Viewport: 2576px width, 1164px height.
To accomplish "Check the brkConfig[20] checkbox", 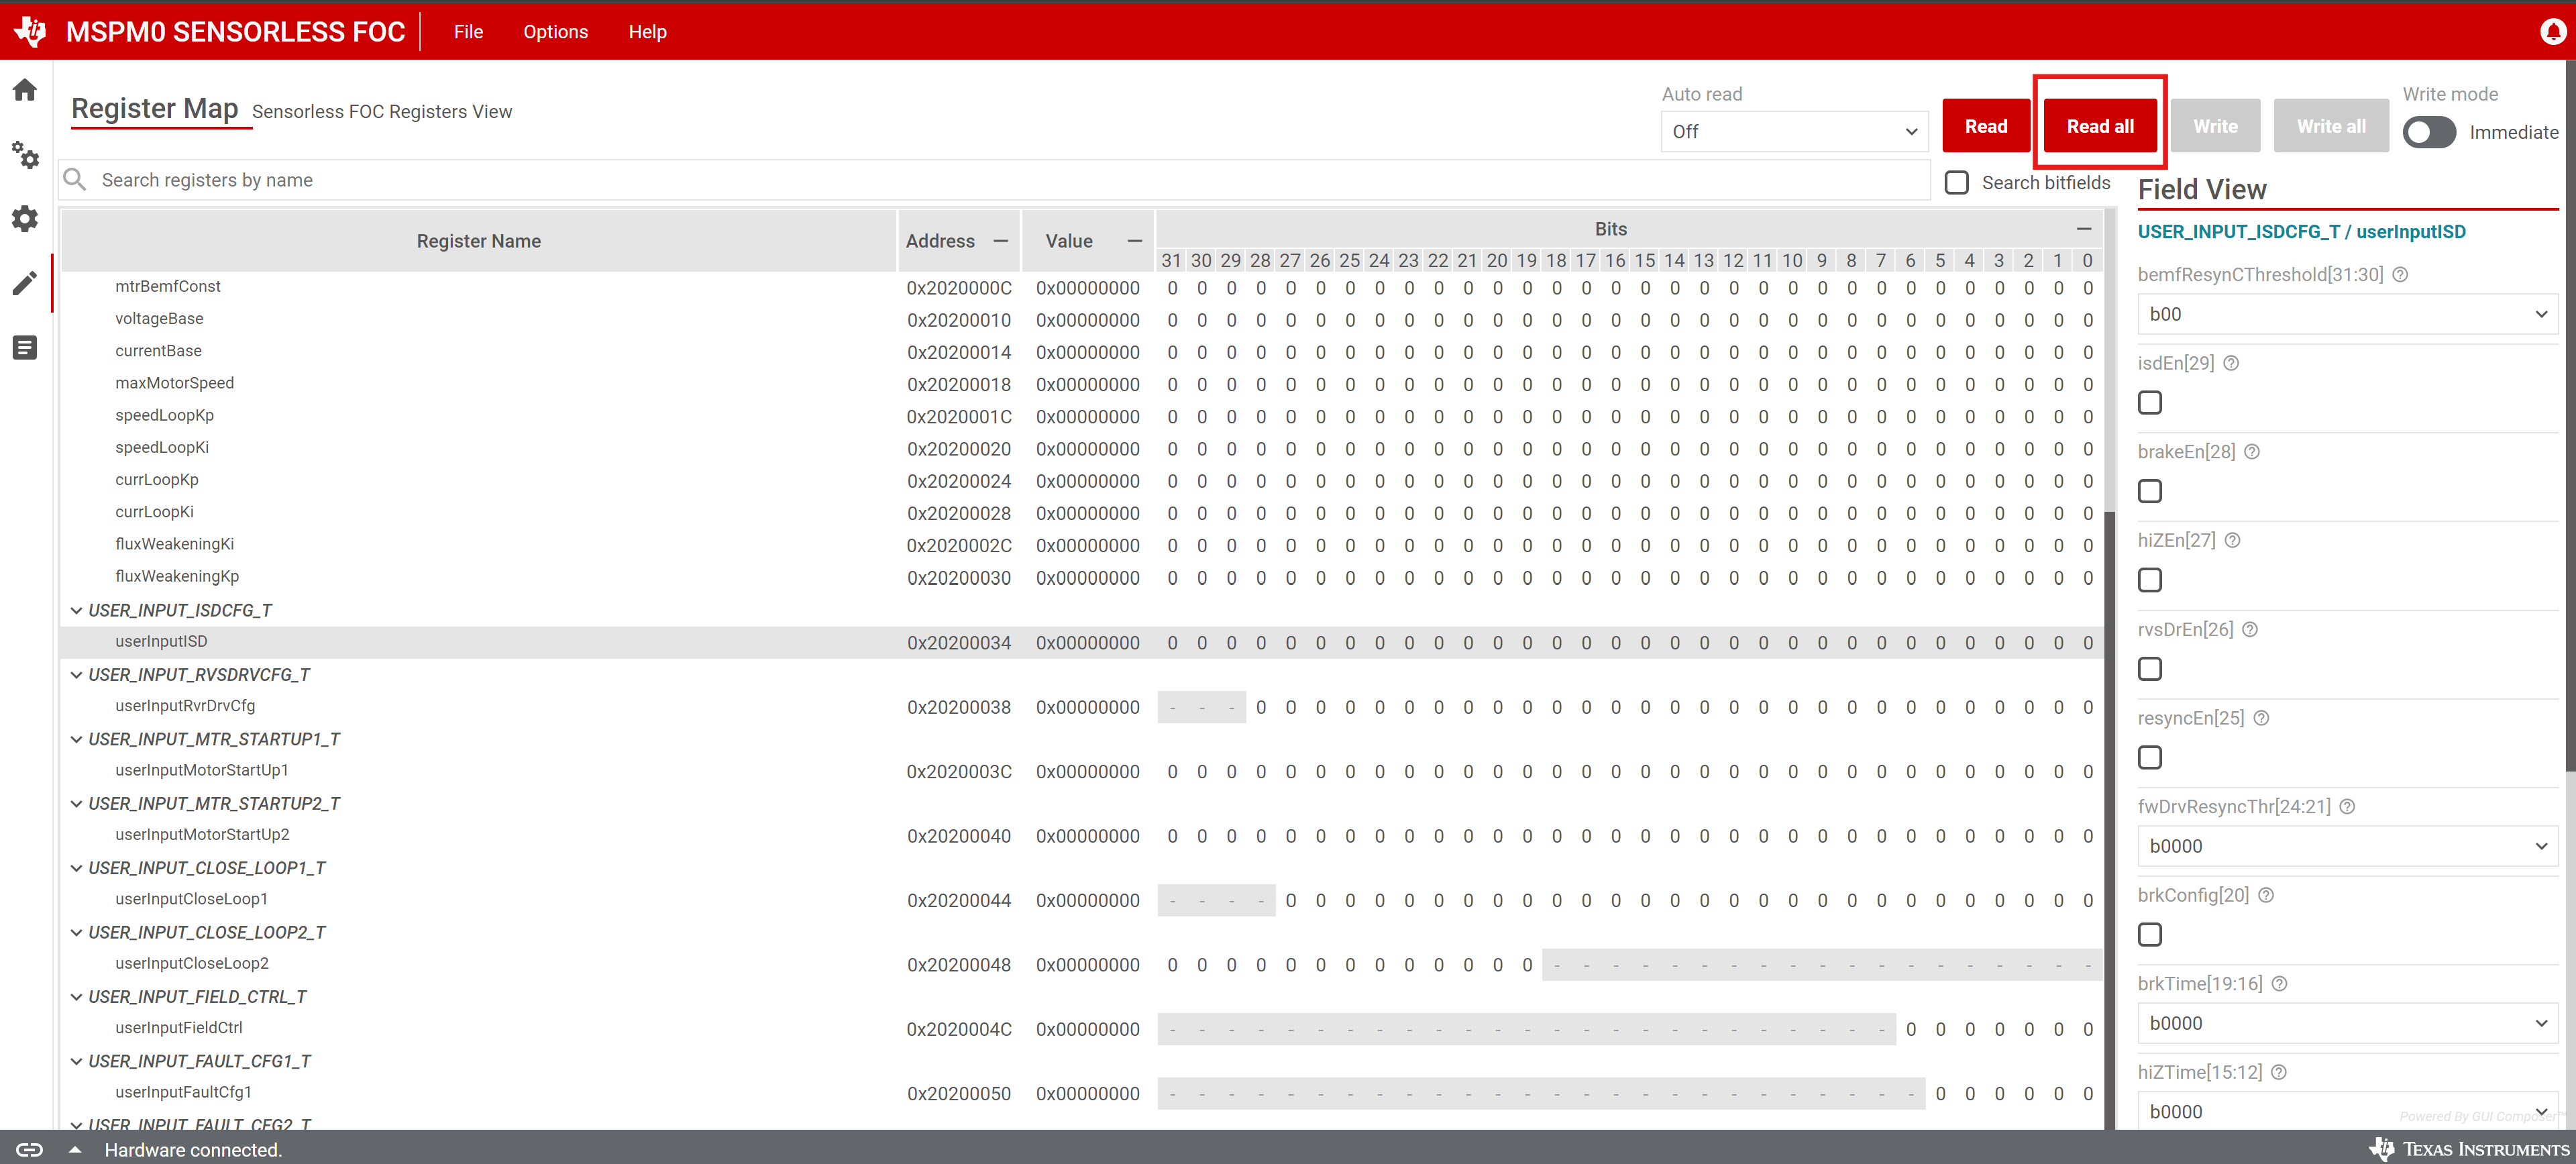I will 2150,934.
